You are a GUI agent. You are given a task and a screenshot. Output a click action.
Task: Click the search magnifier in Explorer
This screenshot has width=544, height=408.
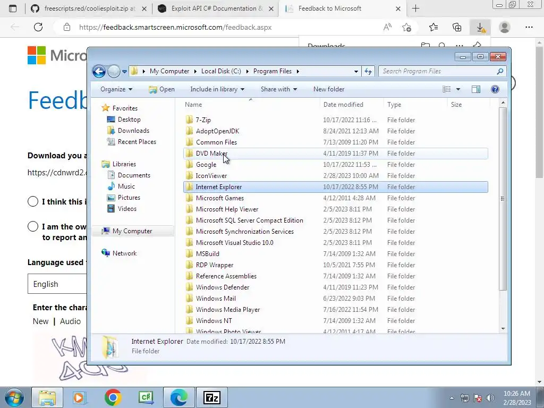[500, 72]
